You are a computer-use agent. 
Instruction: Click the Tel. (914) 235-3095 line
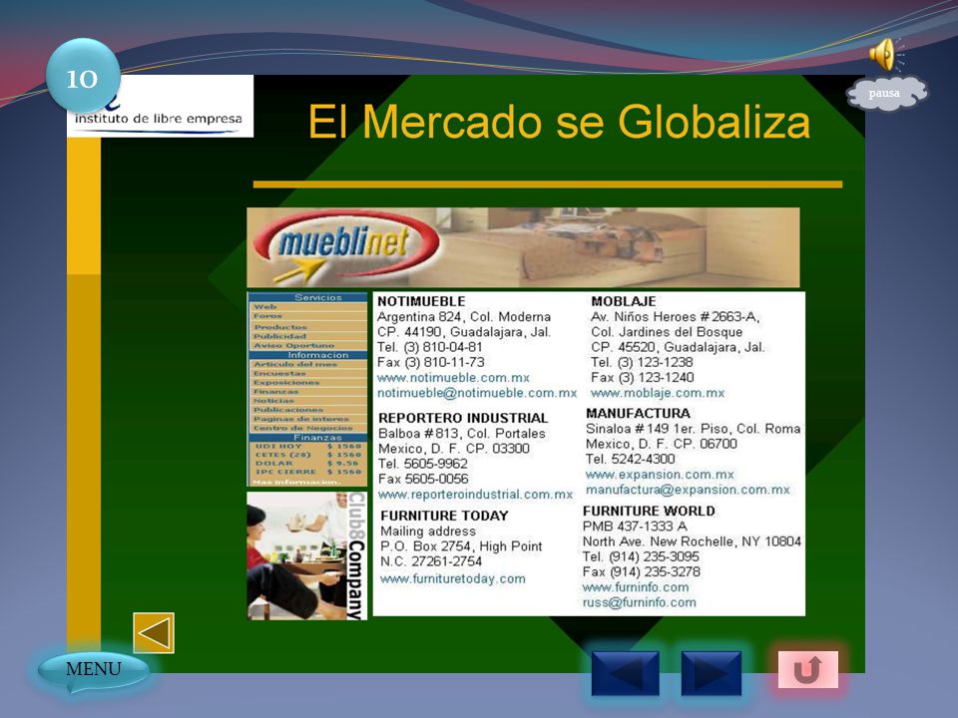pos(641,556)
